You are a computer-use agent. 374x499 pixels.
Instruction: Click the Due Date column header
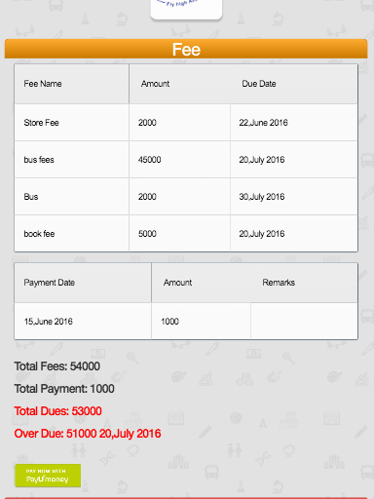click(x=259, y=84)
